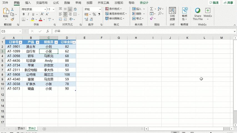Image resolution: width=237 pixels, height=133 pixels.
Task: Switch to the 表设计 ribbon tab
Action: coord(144,3)
